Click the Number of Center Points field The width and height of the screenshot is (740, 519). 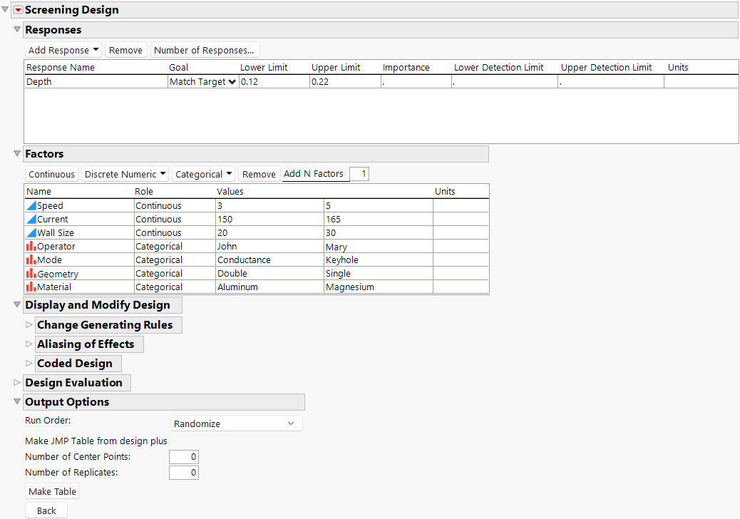[183, 457]
